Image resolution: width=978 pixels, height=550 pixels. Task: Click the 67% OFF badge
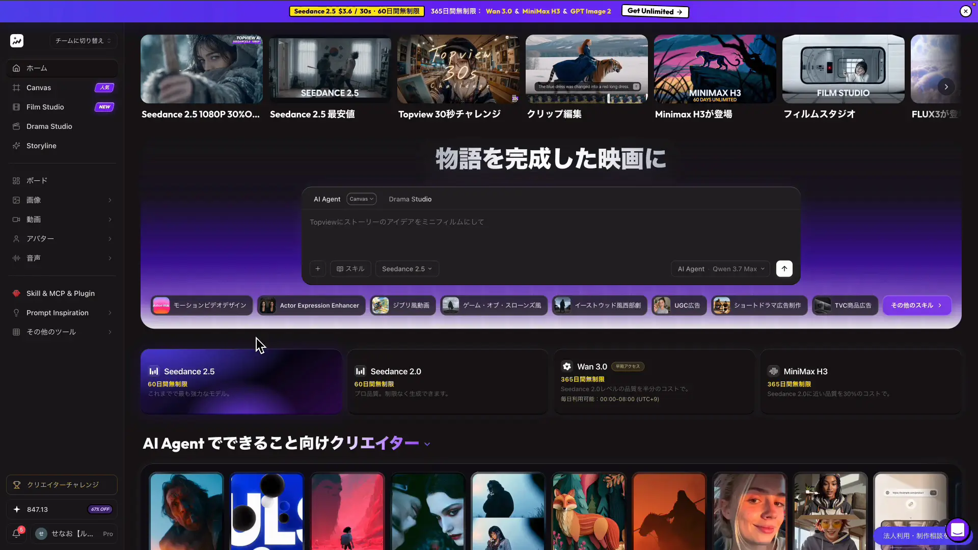[x=100, y=509]
